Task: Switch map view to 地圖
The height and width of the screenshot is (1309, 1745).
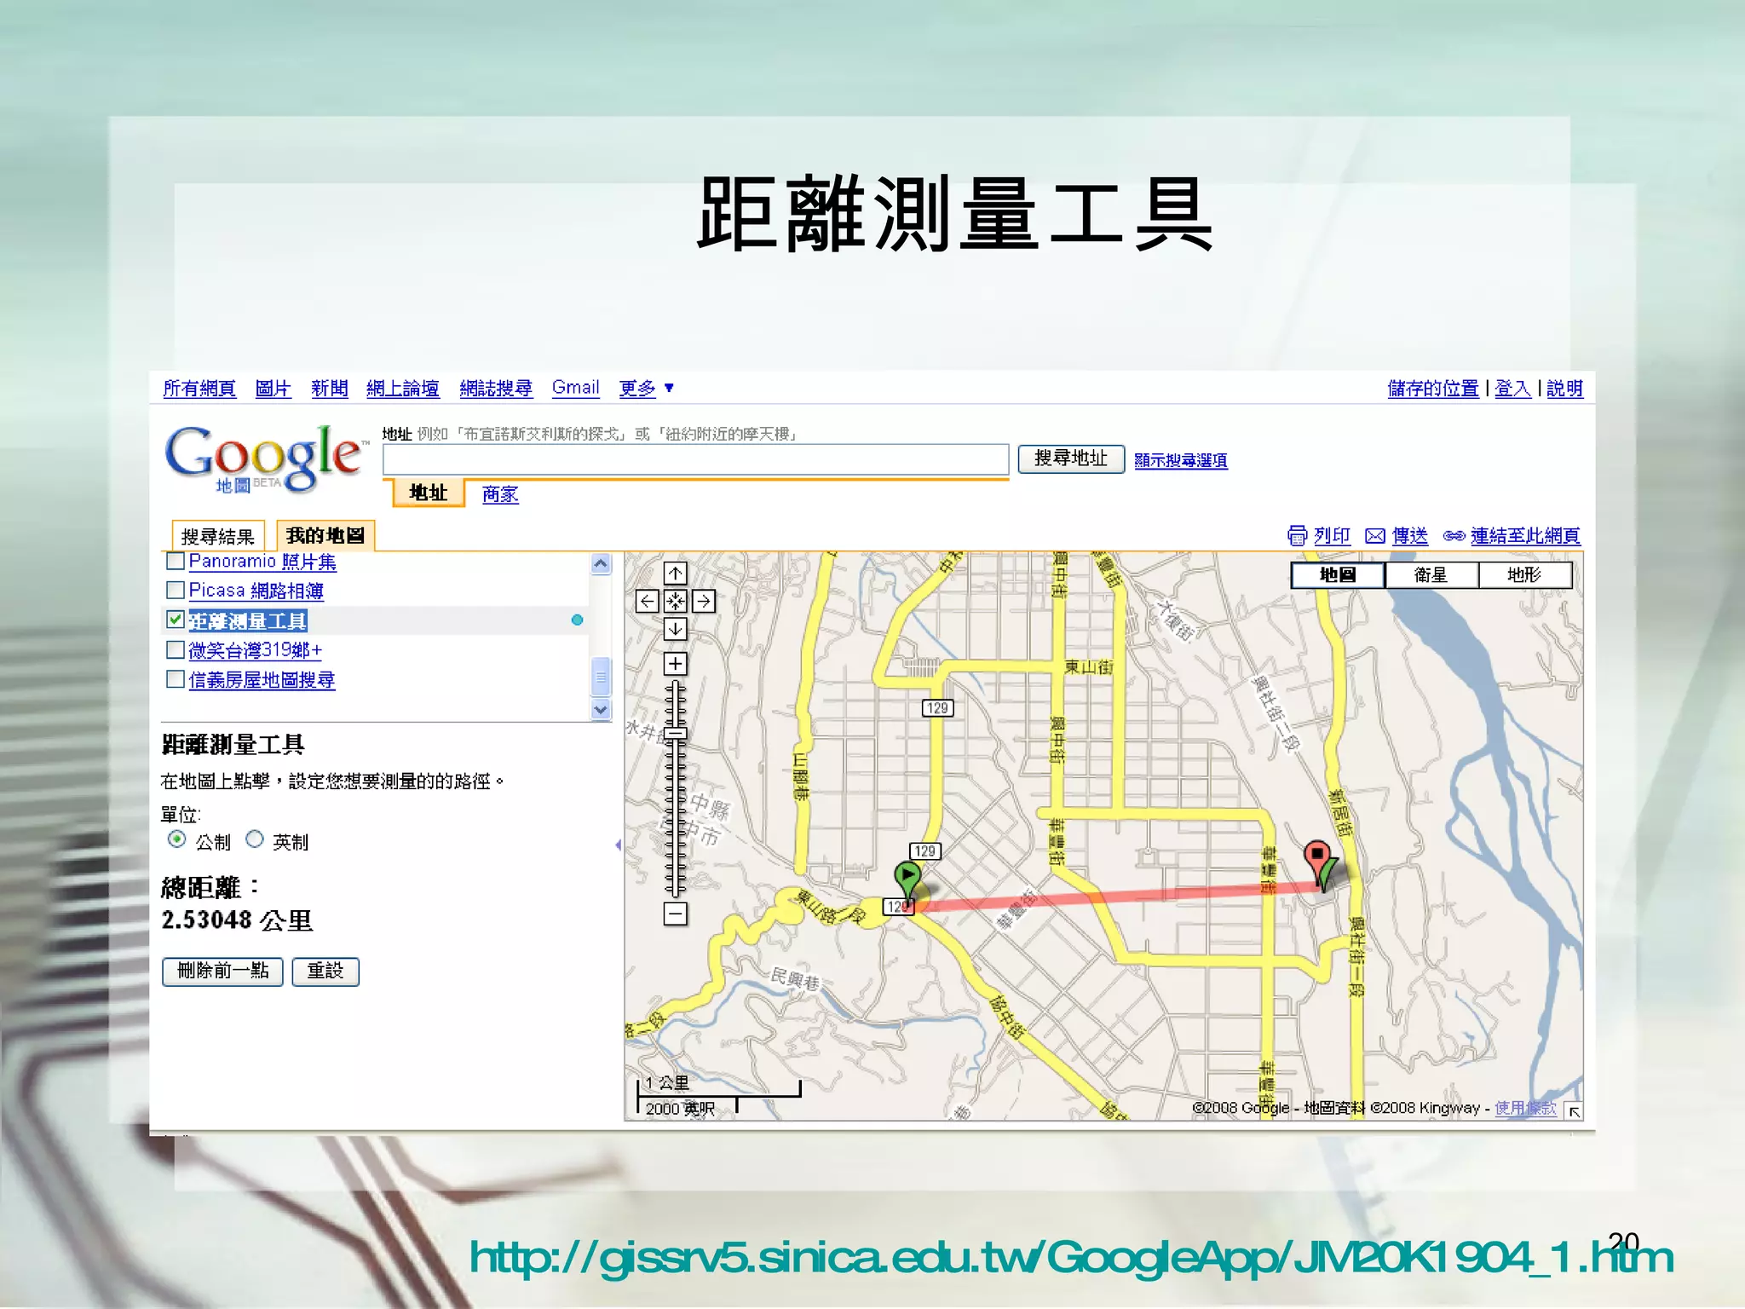Action: point(1338,575)
